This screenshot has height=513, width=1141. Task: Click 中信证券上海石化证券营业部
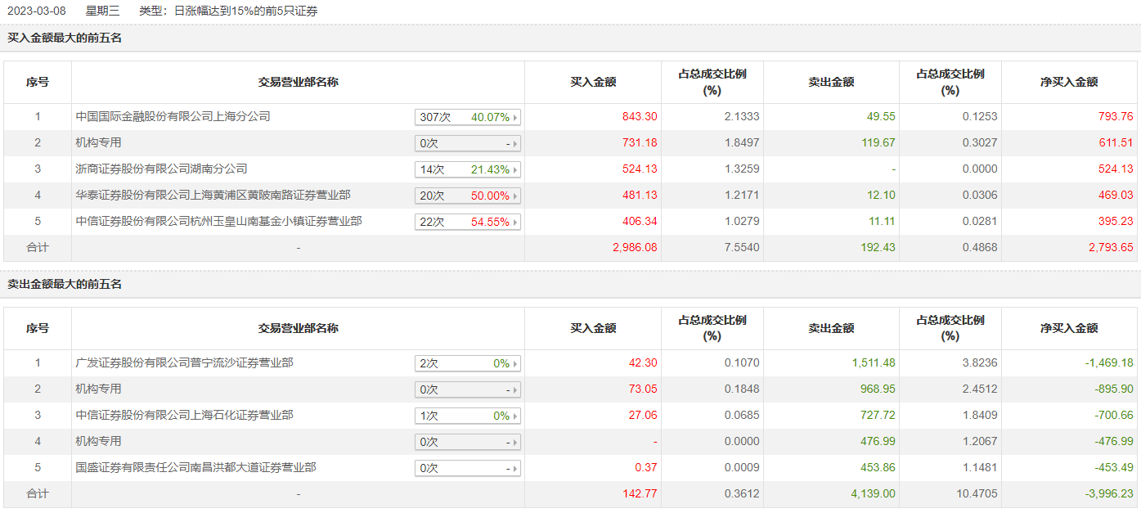pyautogui.click(x=184, y=416)
